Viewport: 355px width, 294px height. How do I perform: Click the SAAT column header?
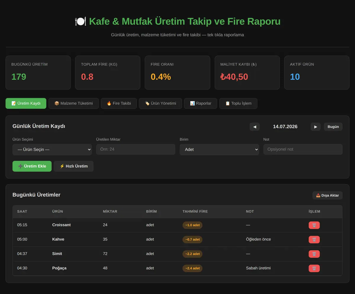(x=22, y=211)
